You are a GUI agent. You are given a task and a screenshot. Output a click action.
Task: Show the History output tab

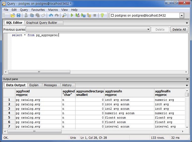(x=67, y=85)
